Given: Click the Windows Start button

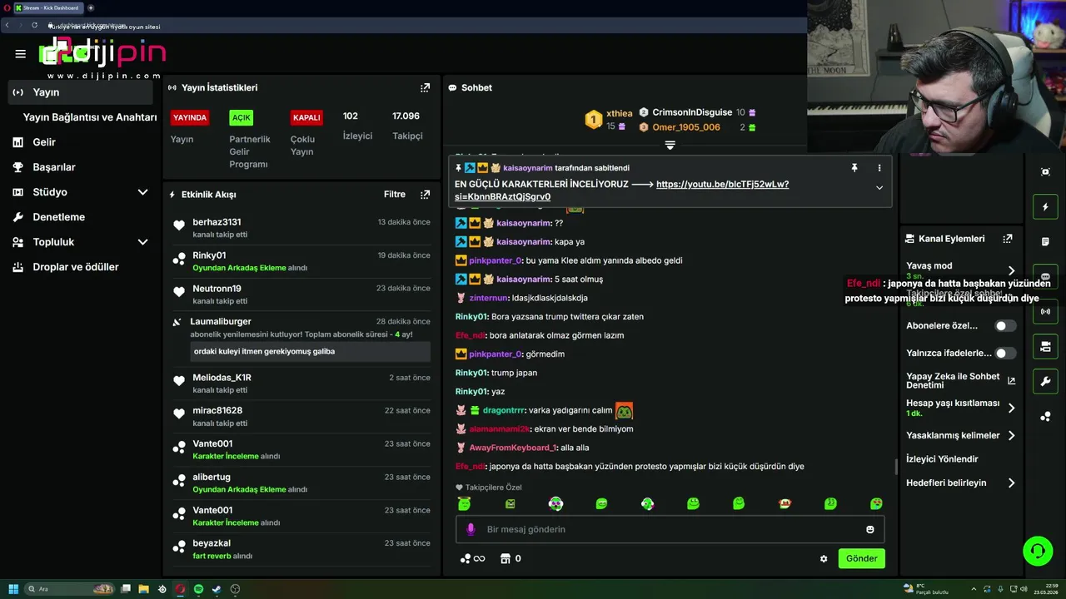Looking at the screenshot, I should tap(13, 589).
